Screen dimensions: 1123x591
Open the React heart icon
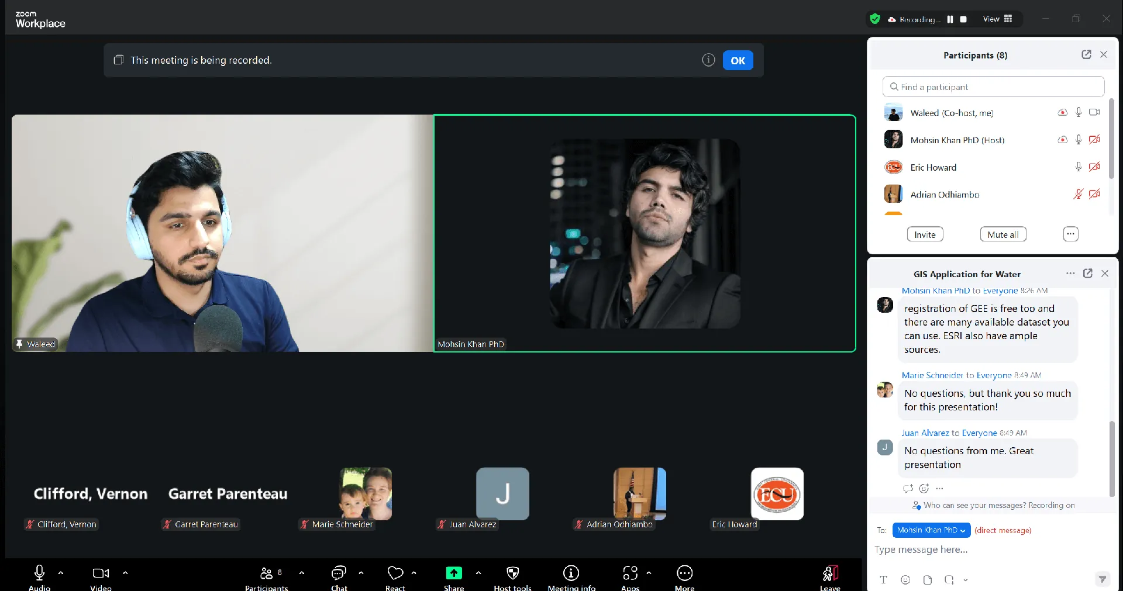point(395,573)
